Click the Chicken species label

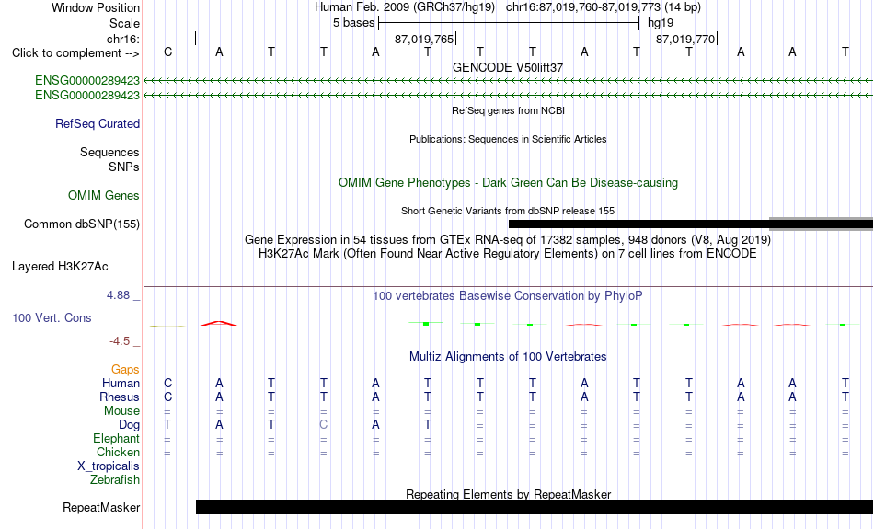118,452
